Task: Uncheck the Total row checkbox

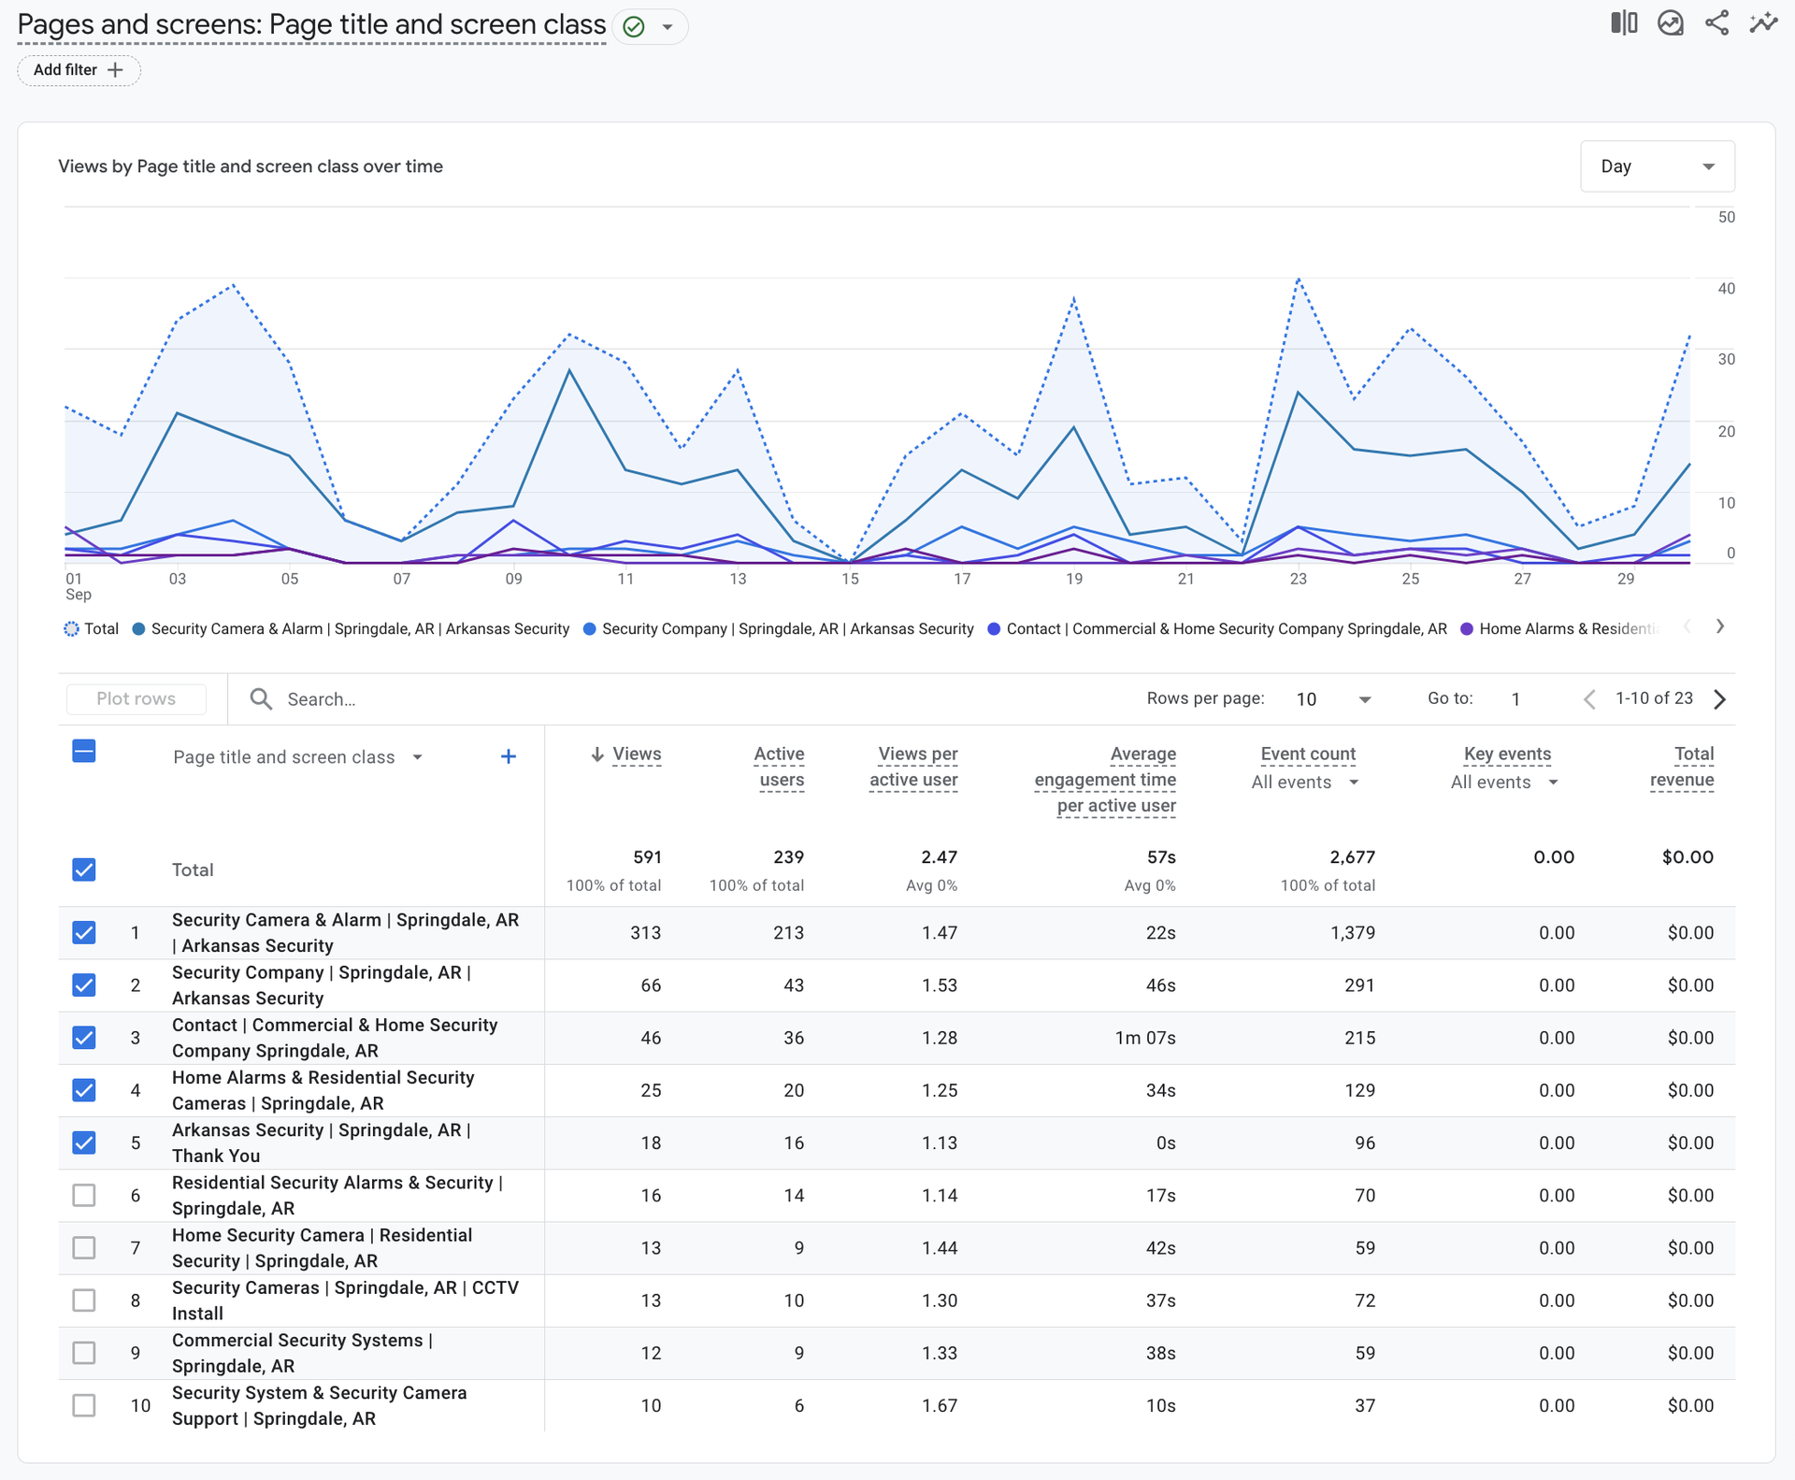Action: pyautogui.click(x=84, y=869)
